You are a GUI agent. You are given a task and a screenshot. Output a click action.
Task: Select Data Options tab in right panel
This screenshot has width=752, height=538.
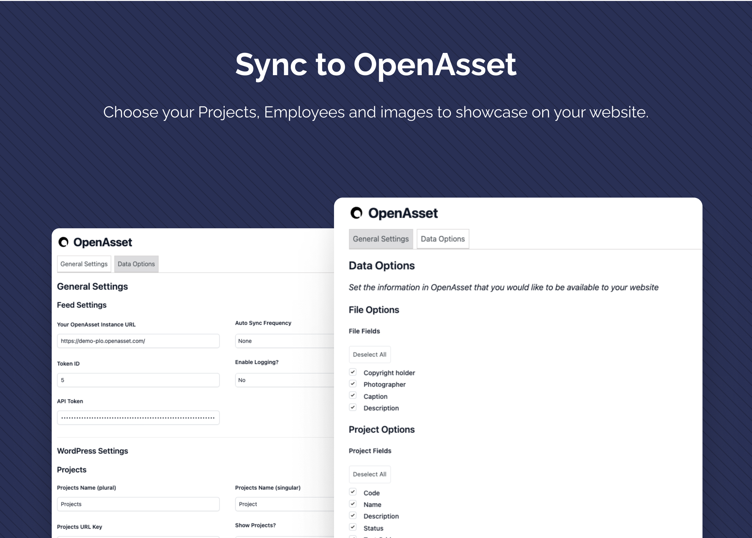[443, 239]
